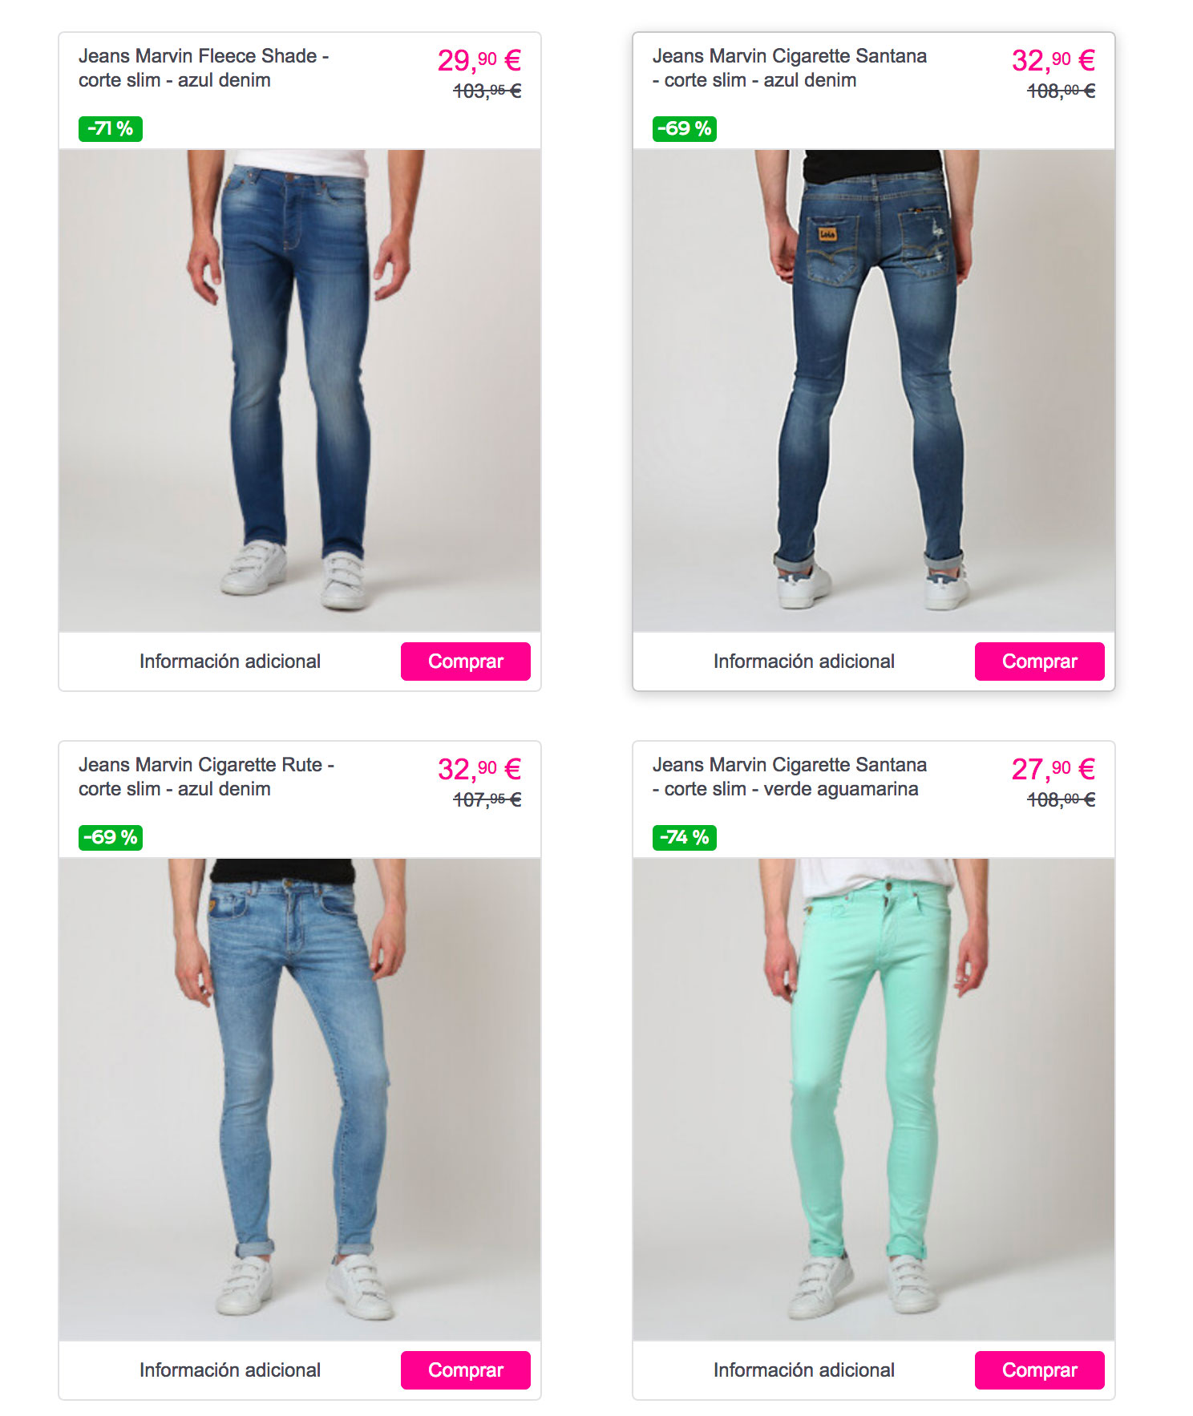Open the back-view Santana denim jeans photo
This screenshot has height=1416, width=1193.
coord(874,390)
